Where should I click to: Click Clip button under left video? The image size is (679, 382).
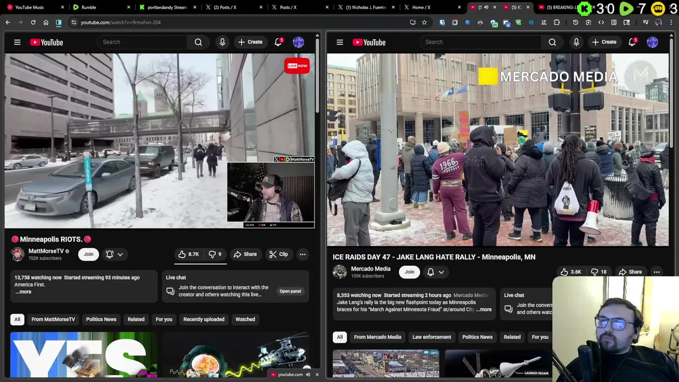(278, 254)
